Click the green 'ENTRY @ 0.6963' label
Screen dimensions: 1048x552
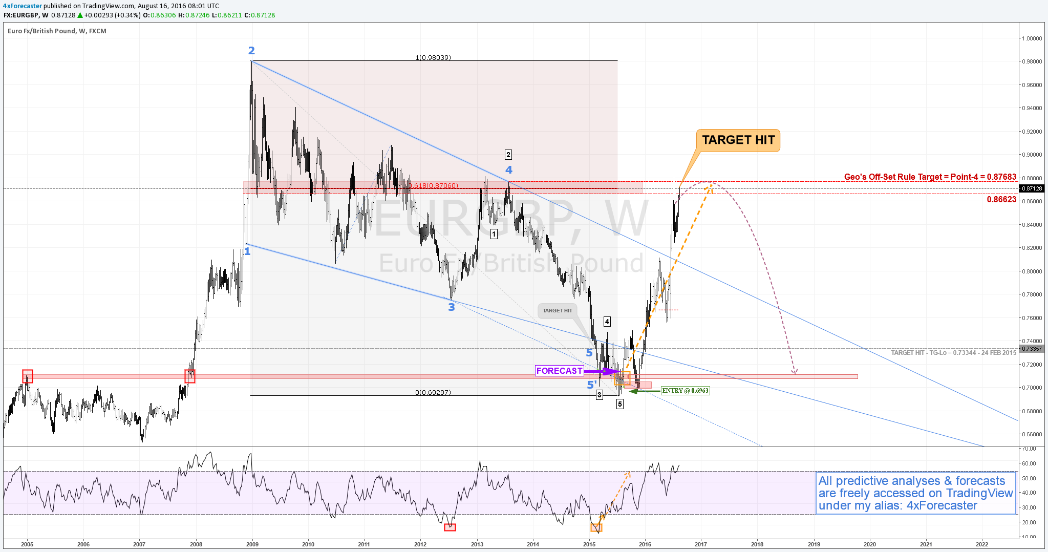point(685,391)
